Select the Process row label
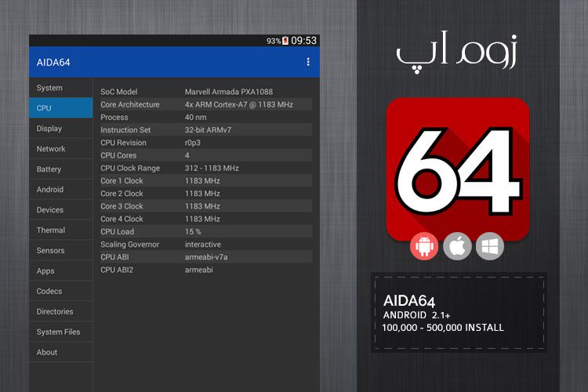This screenshot has width=588, height=392. coord(114,117)
